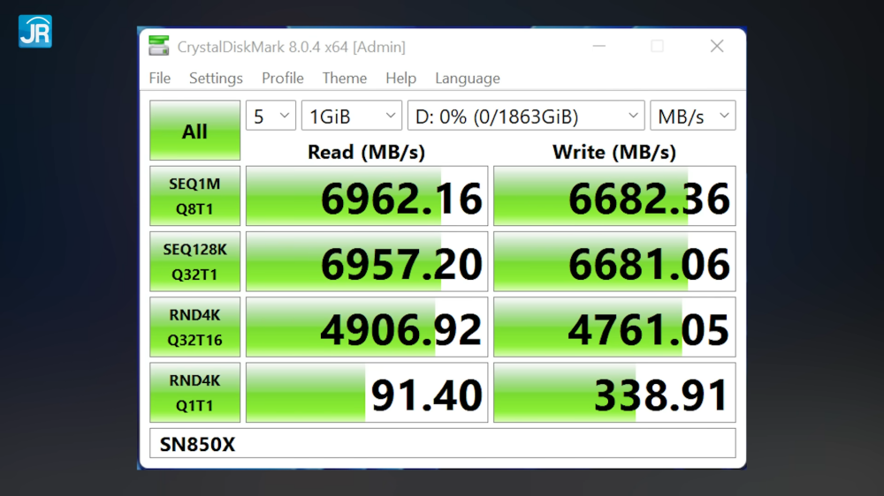The image size is (884, 496).
Task: Open the Language menu
Action: point(468,79)
